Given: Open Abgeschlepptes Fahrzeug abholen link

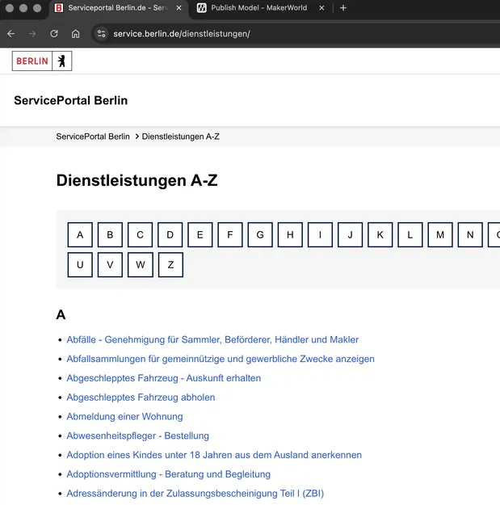Looking at the screenshot, I should [141, 397].
